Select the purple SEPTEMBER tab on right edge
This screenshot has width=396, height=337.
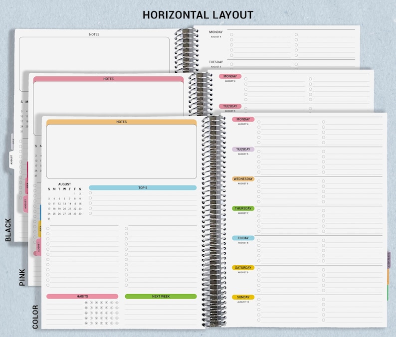coord(389,260)
